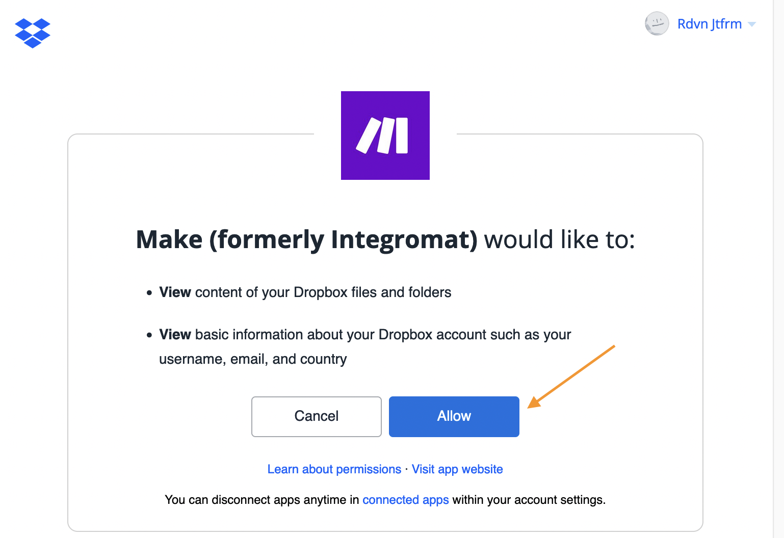Click the Dropbox logo icon

[x=33, y=33]
